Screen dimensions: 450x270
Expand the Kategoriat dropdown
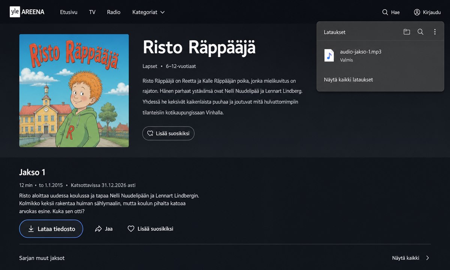148,12
